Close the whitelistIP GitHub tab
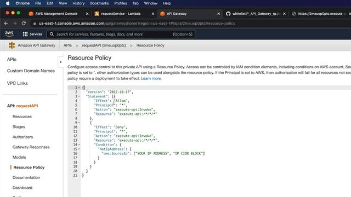Viewport: 351px width, 197px height. pos(284,14)
